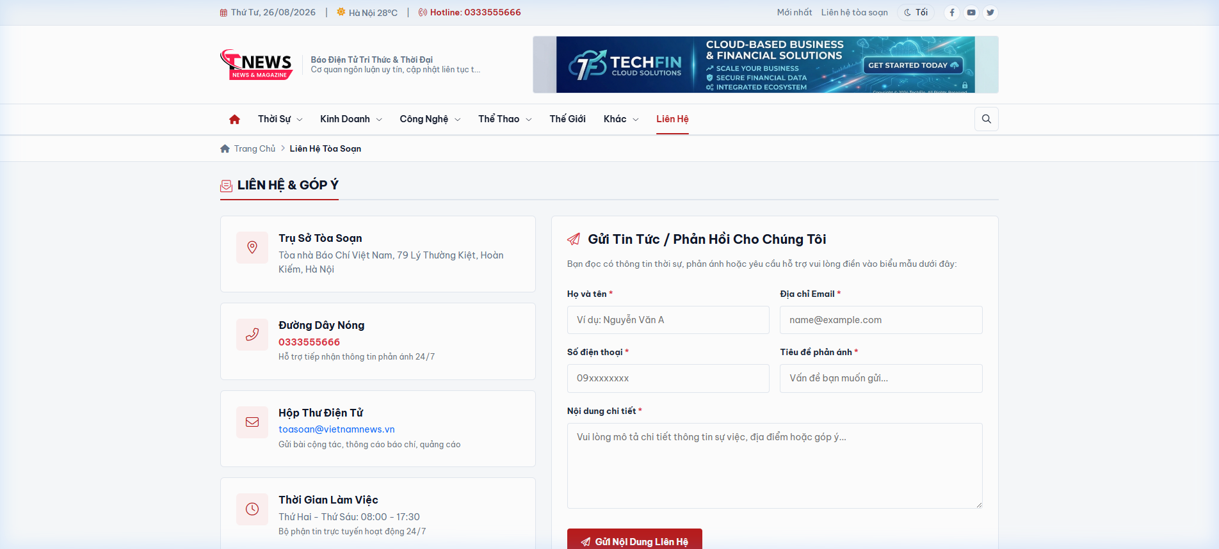Image resolution: width=1219 pixels, height=549 pixels.
Task: Click the 0333555666 hotline number in the card
Action: tap(309, 342)
